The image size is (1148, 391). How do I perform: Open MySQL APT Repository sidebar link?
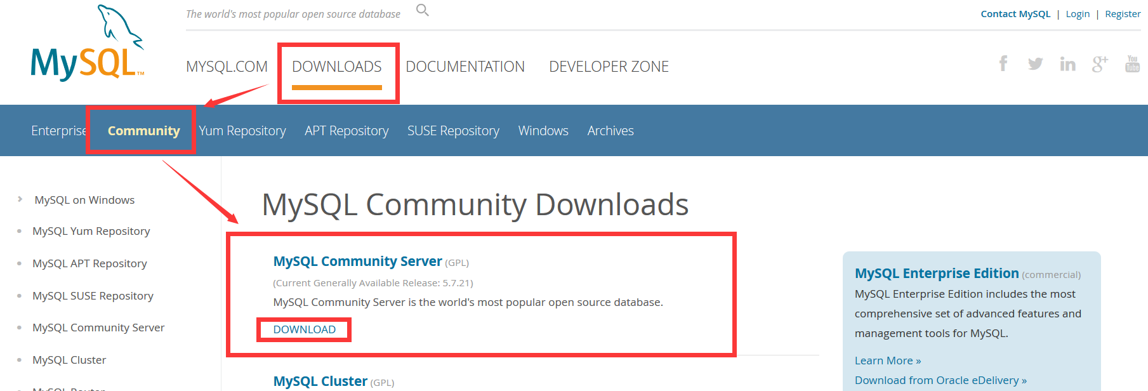tap(89, 263)
